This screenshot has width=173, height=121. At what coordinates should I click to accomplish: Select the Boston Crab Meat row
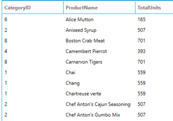pyautogui.click(x=88, y=41)
